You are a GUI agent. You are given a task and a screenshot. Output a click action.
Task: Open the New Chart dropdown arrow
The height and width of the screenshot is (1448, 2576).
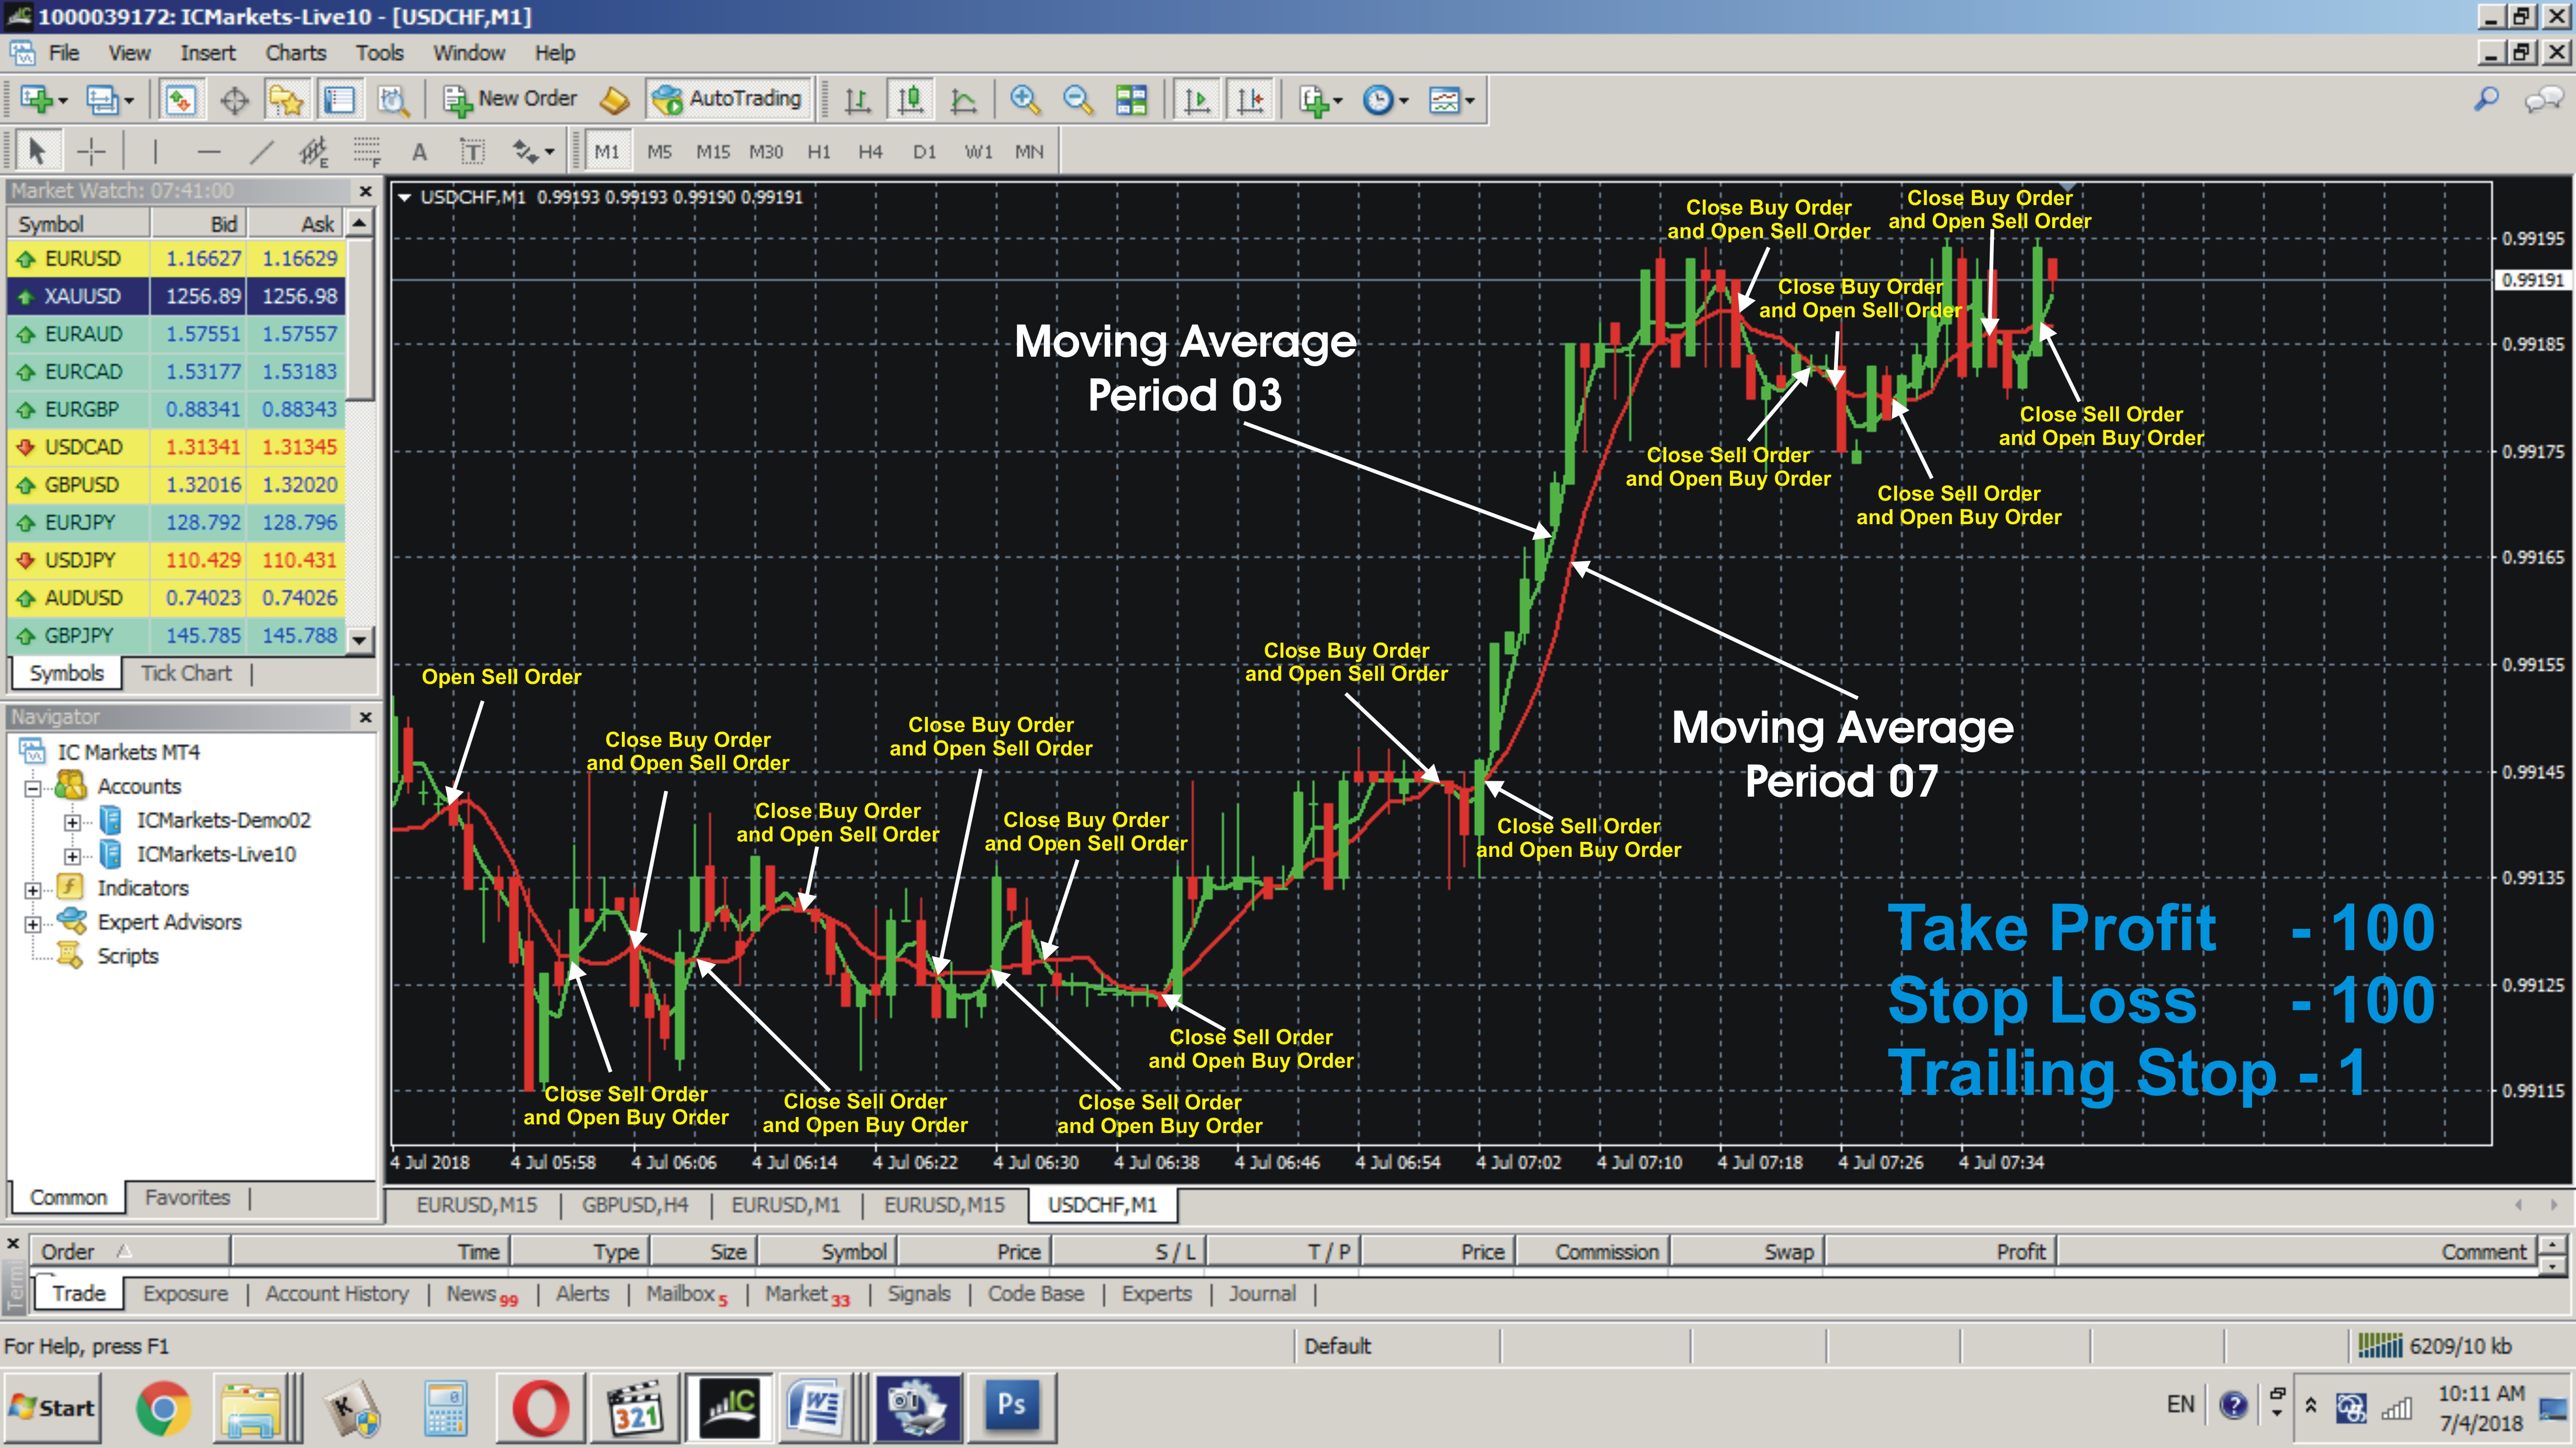click(x=63, y=101)
